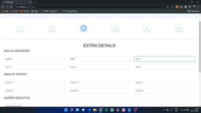The image size is (201, 113).
Task: Open the orange extension in Chrome toolbar
Action: point(177,7)
